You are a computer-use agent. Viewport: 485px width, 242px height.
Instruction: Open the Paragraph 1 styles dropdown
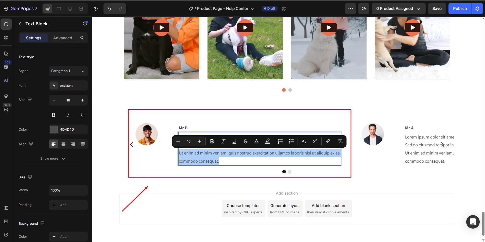point(68,71)
